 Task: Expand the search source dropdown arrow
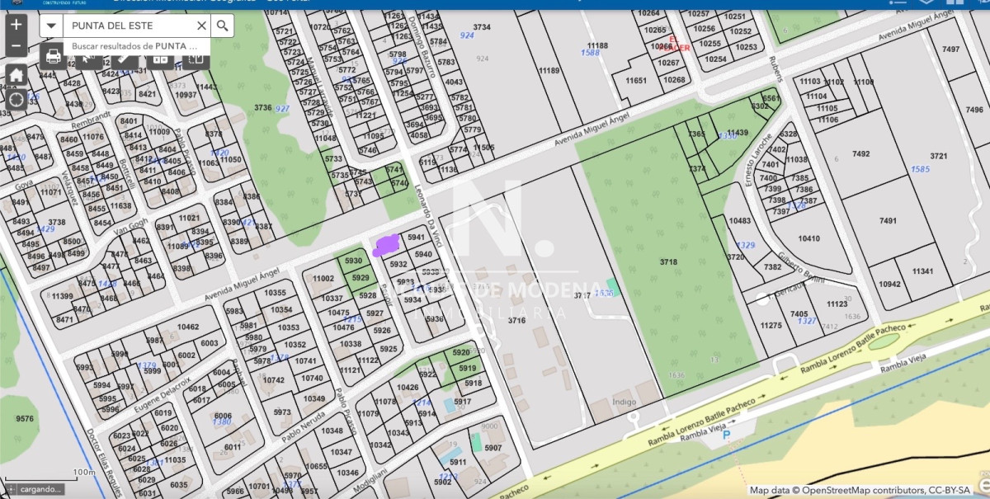pyautogui.click(x=51, y=26)
